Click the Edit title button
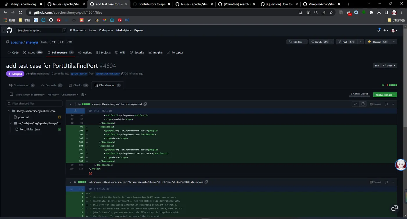 tap(377, 66)
